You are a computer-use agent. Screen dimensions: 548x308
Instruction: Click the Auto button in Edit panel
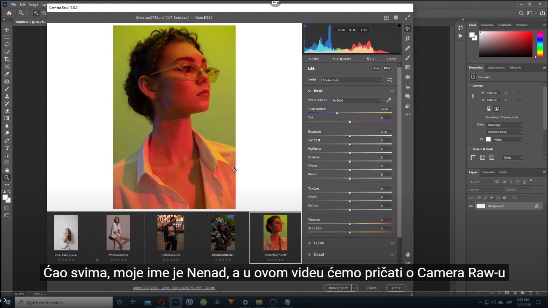click(376, 69)
